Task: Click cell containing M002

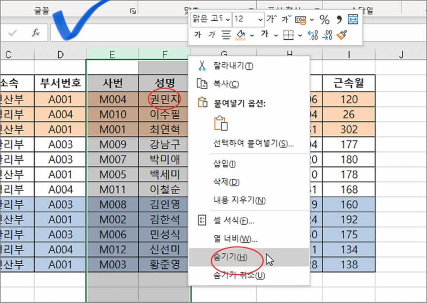Action: [113, 219]
